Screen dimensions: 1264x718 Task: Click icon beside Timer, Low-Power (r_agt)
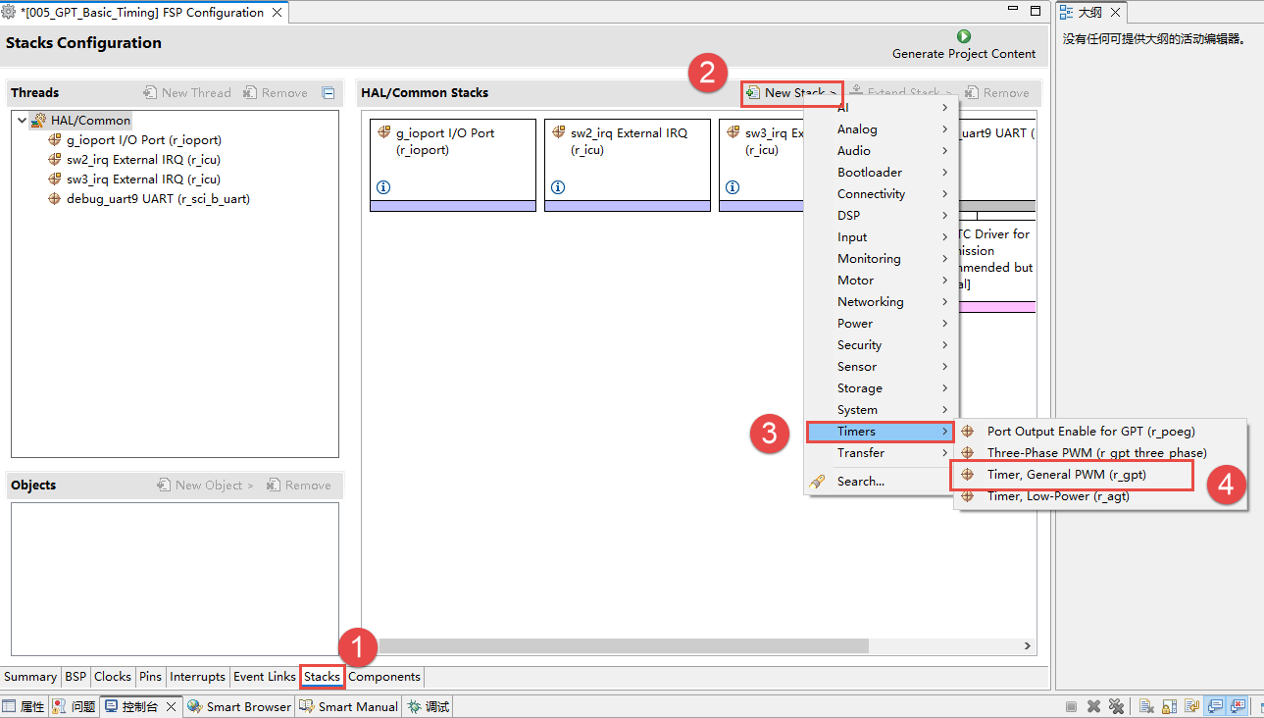tap(968, 496)
